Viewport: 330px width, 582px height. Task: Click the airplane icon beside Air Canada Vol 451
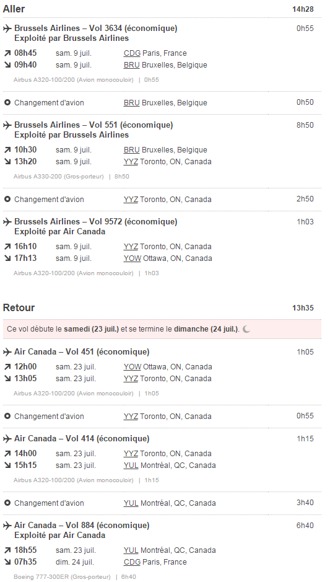(7, 352)
